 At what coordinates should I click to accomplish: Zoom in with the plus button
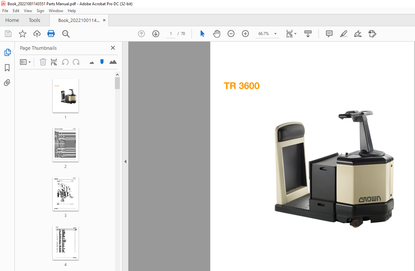(245, 34)
